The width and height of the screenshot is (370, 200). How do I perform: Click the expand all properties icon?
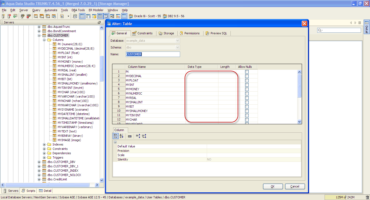[138, 136]
